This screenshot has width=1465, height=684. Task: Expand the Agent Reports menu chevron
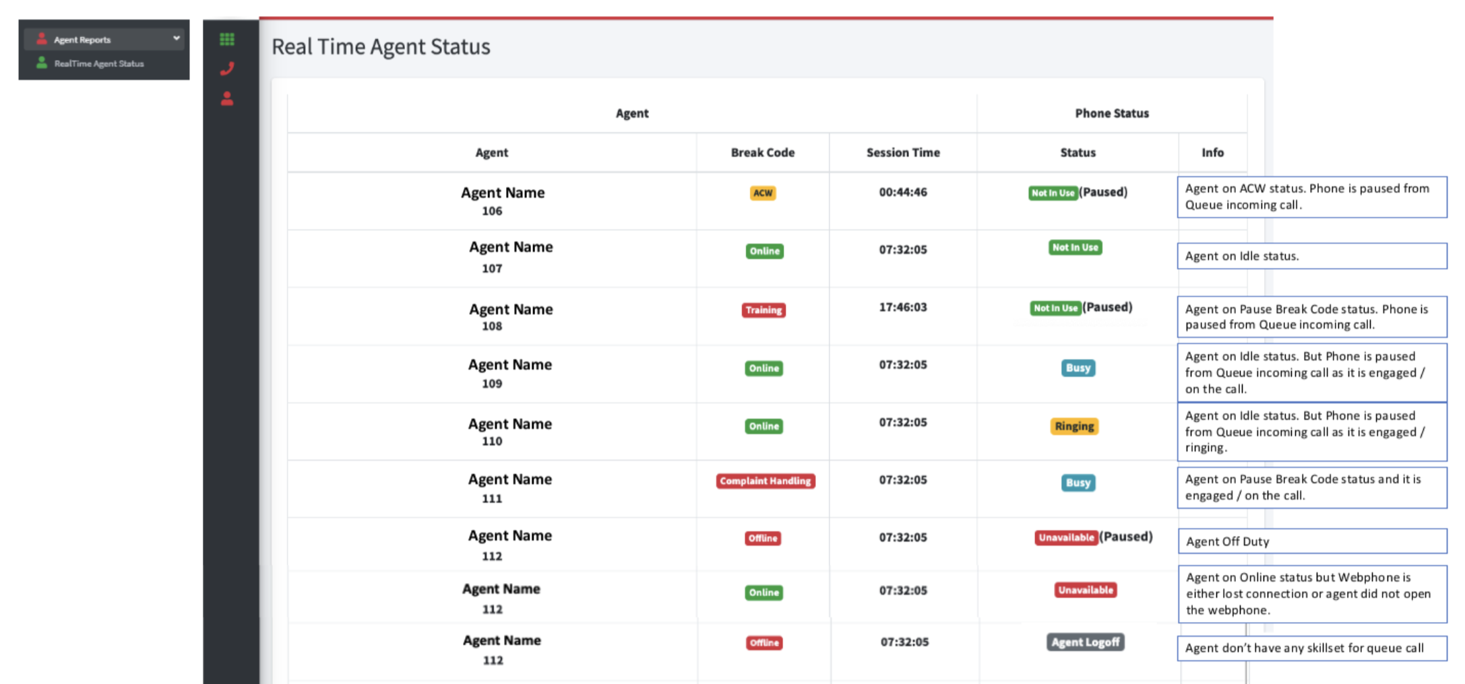[177, 38]
